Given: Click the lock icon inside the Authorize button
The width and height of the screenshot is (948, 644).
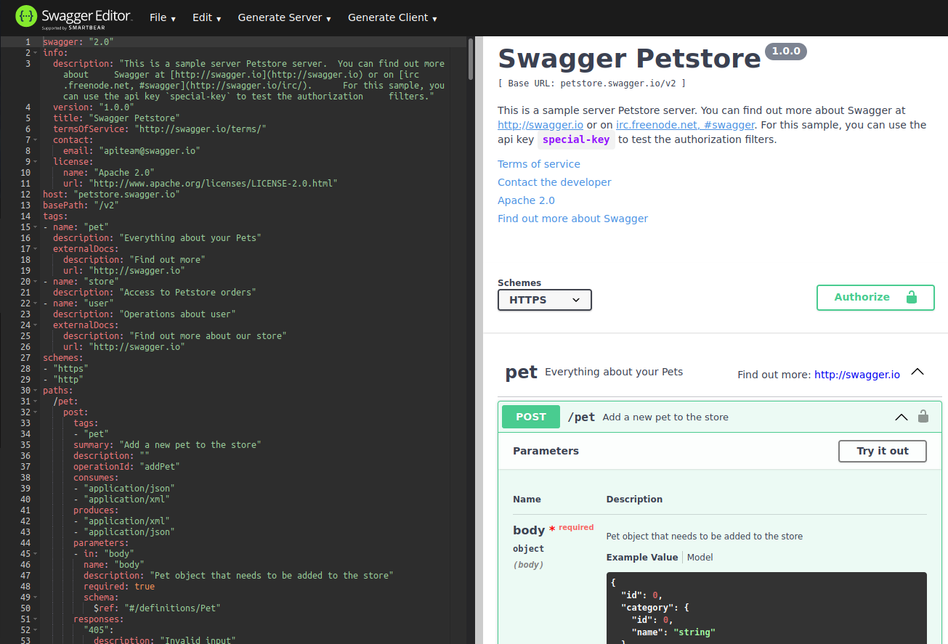Looking at the screenshot, I should (912, 297).
